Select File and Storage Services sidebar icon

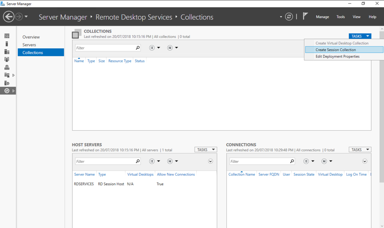click(7, 75)
